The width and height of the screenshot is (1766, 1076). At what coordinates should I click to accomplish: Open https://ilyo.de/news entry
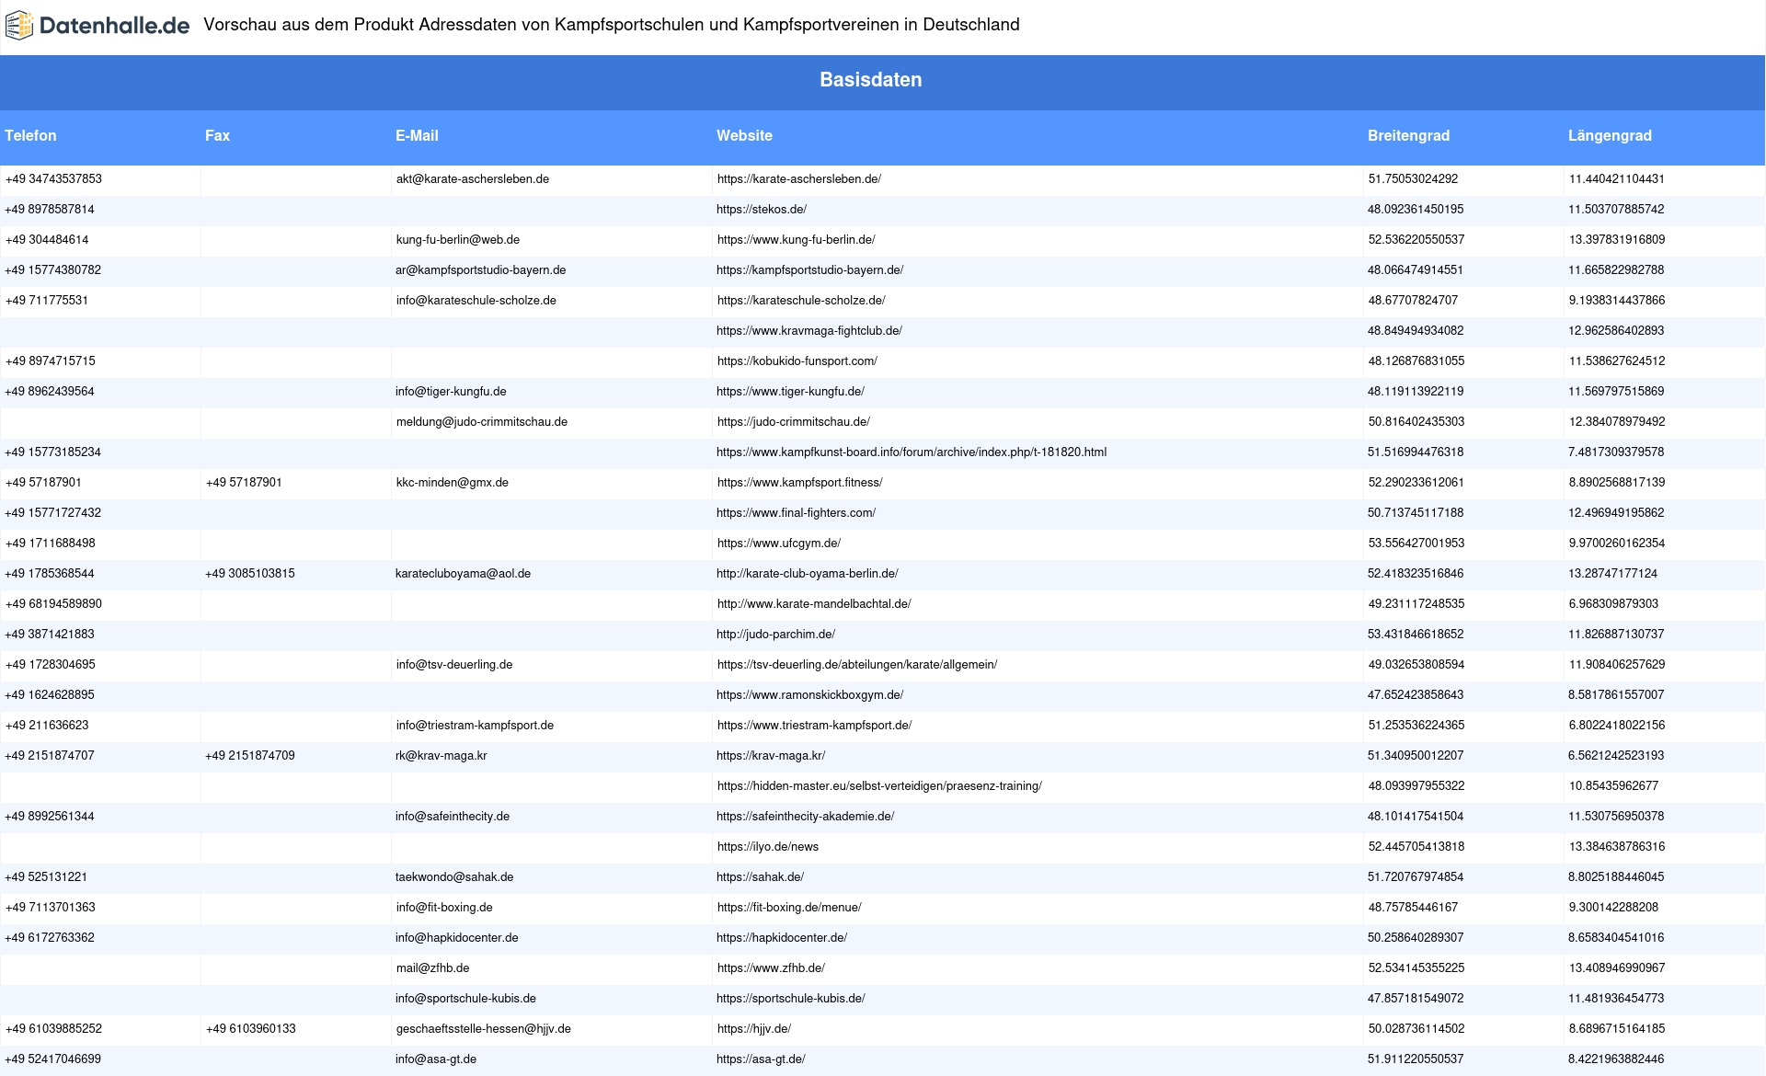[x=768, y=847]
